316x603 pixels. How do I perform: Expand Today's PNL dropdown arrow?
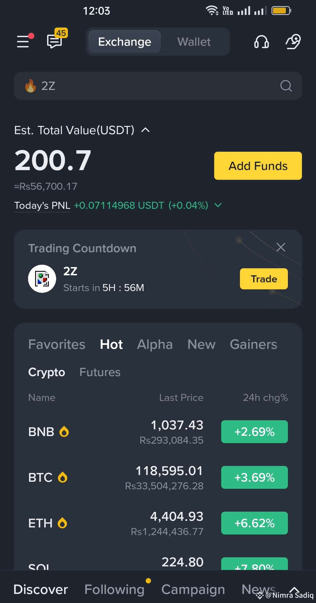pos(218,205)
